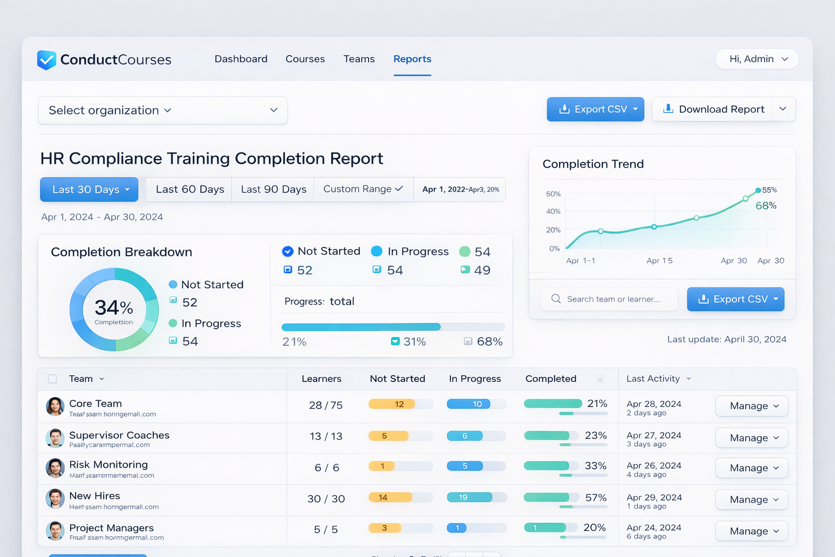Screen dimensions: 835x557
Task: Click the download icon on Export CSV button
Action: click(565, 109)
